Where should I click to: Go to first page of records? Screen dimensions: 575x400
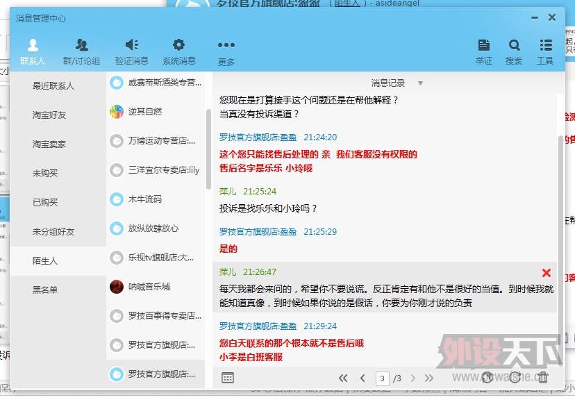click(343, 378)
